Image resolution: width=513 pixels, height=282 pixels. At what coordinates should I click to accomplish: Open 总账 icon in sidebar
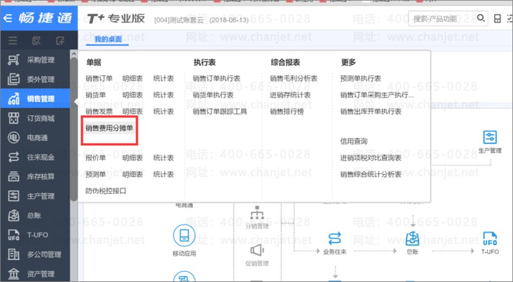coord(14,216)
